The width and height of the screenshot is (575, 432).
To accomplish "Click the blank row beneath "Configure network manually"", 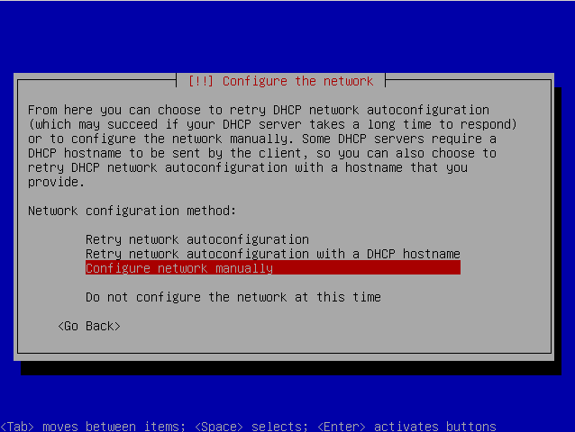I will click(x=273, y=283).
